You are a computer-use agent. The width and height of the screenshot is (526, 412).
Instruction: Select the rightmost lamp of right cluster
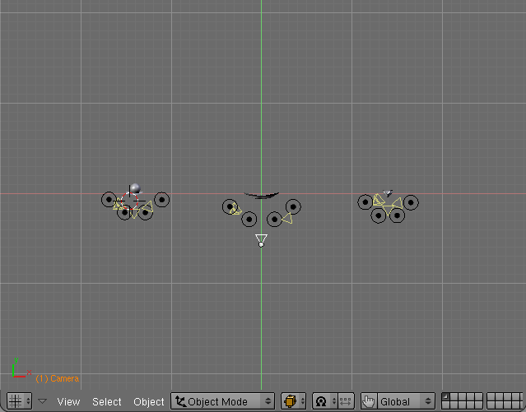(411, 202)
